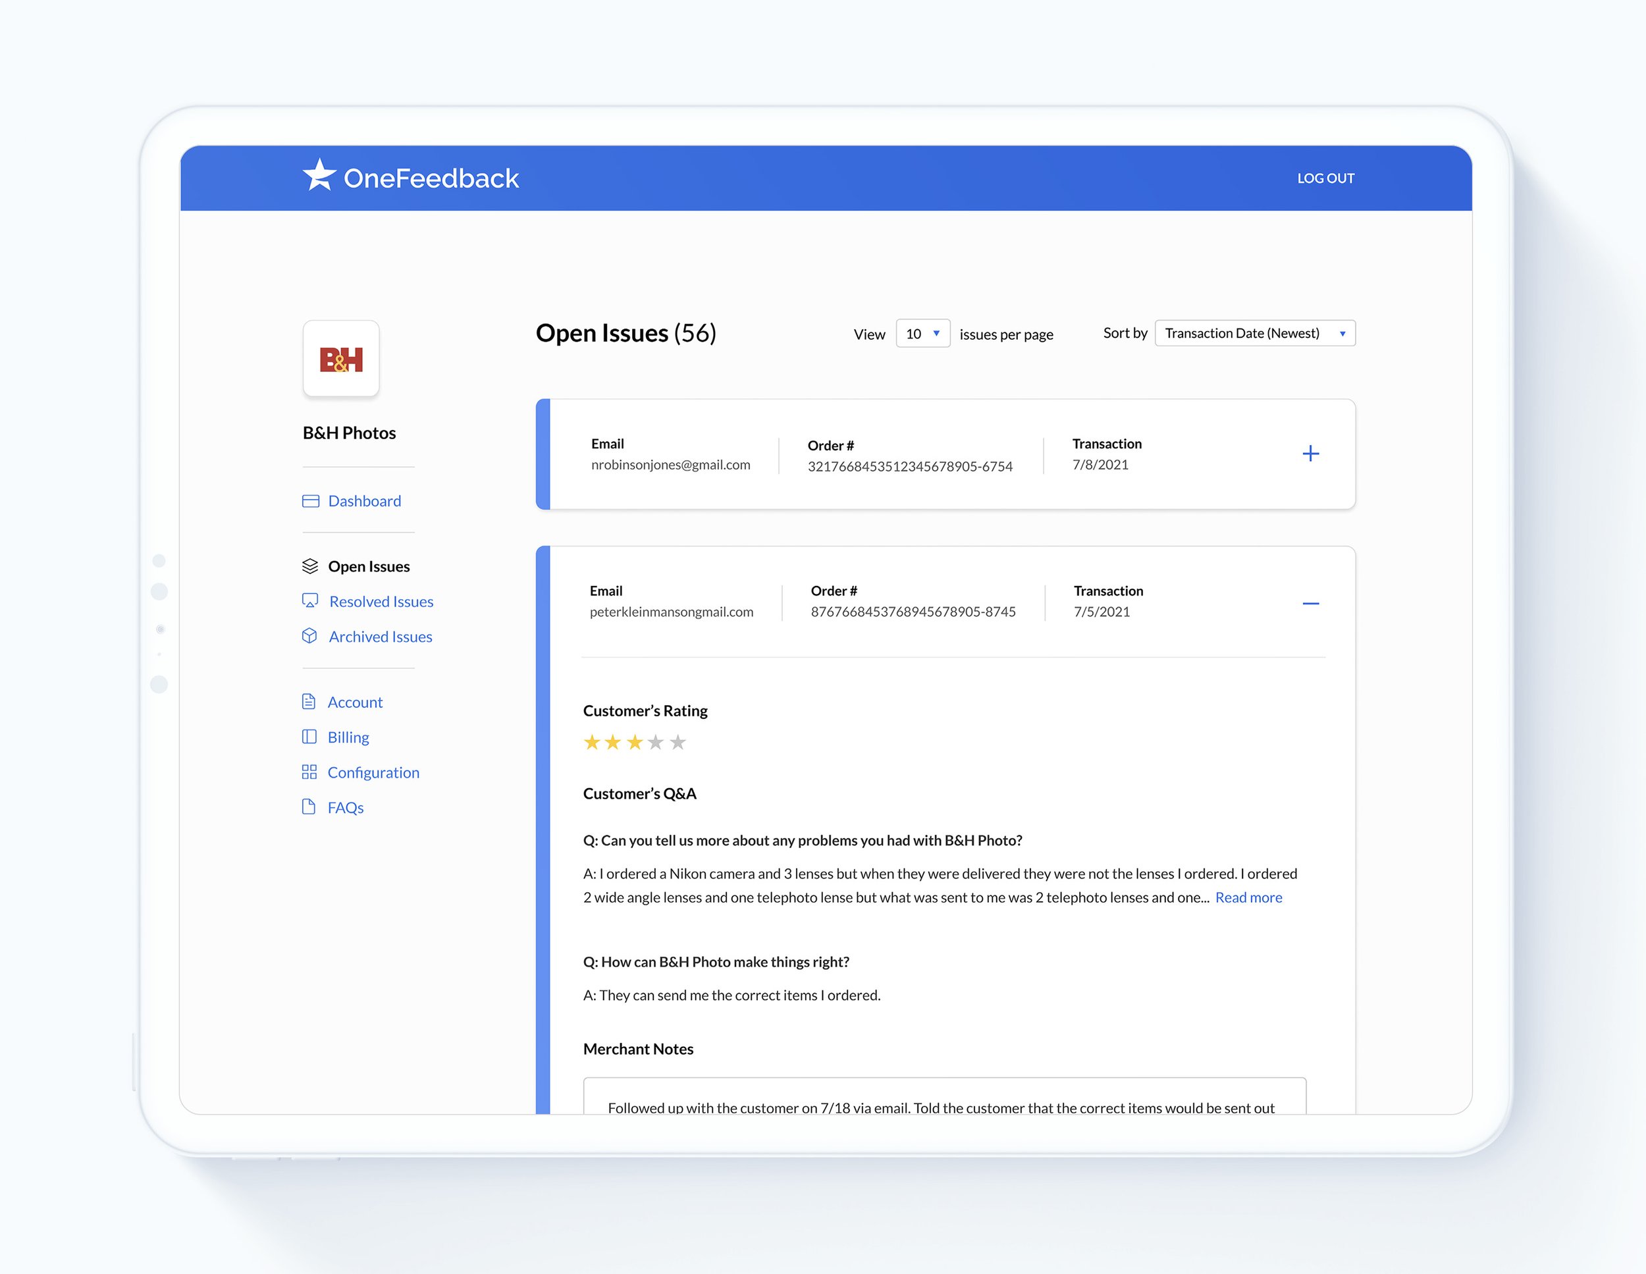Click the Archived Issues box icon
Viewport: 1646px width, 1274px height.
pyautogui.click(x=309, y=636)
